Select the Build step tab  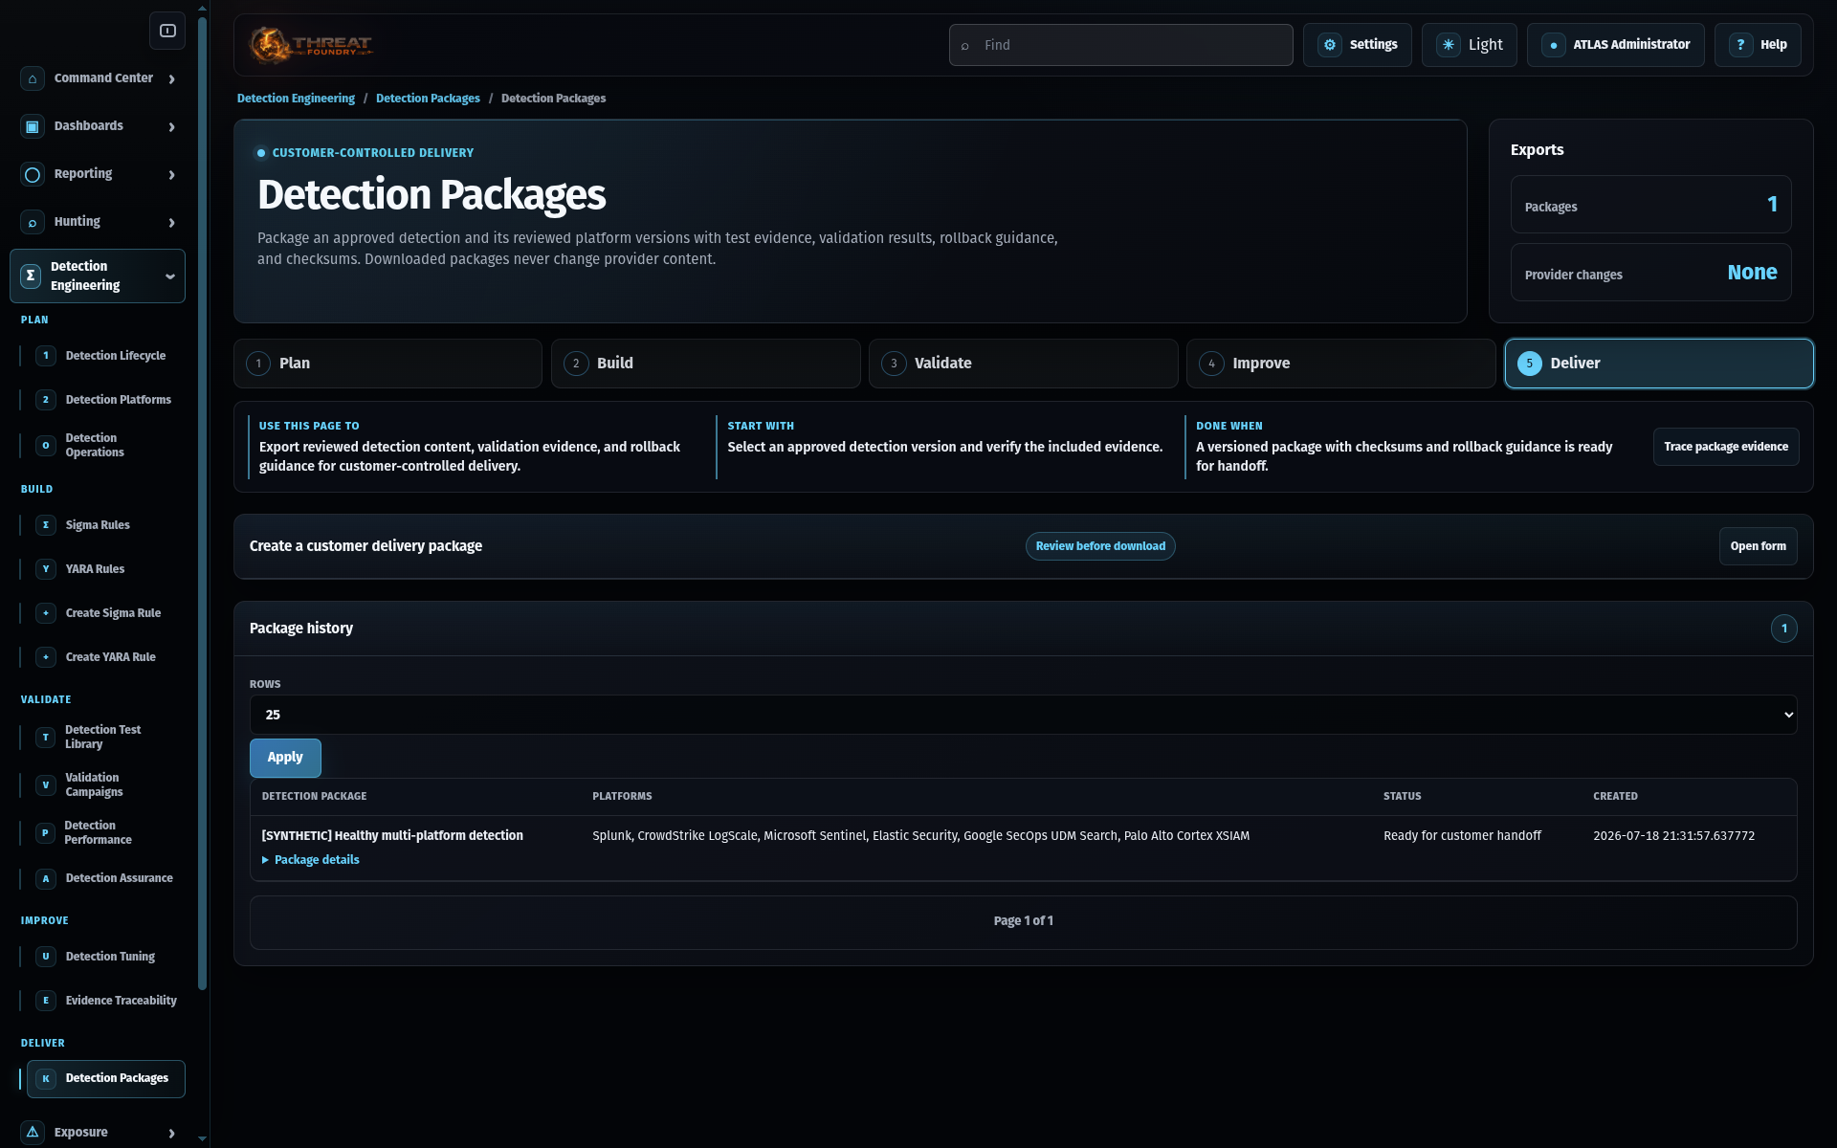click(x=705, y=364)
